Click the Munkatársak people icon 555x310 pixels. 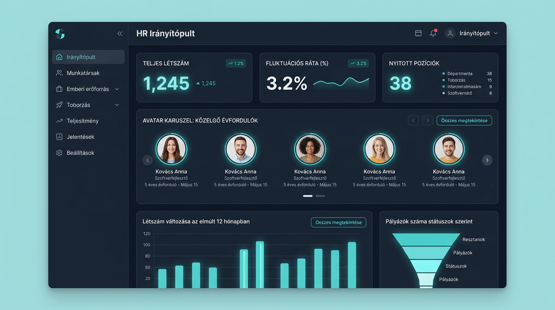(59, 73)
